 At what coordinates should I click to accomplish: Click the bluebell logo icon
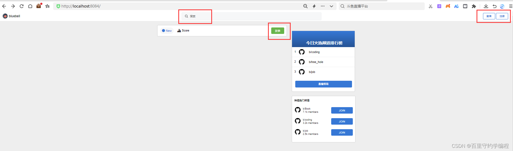click(5, 16)
